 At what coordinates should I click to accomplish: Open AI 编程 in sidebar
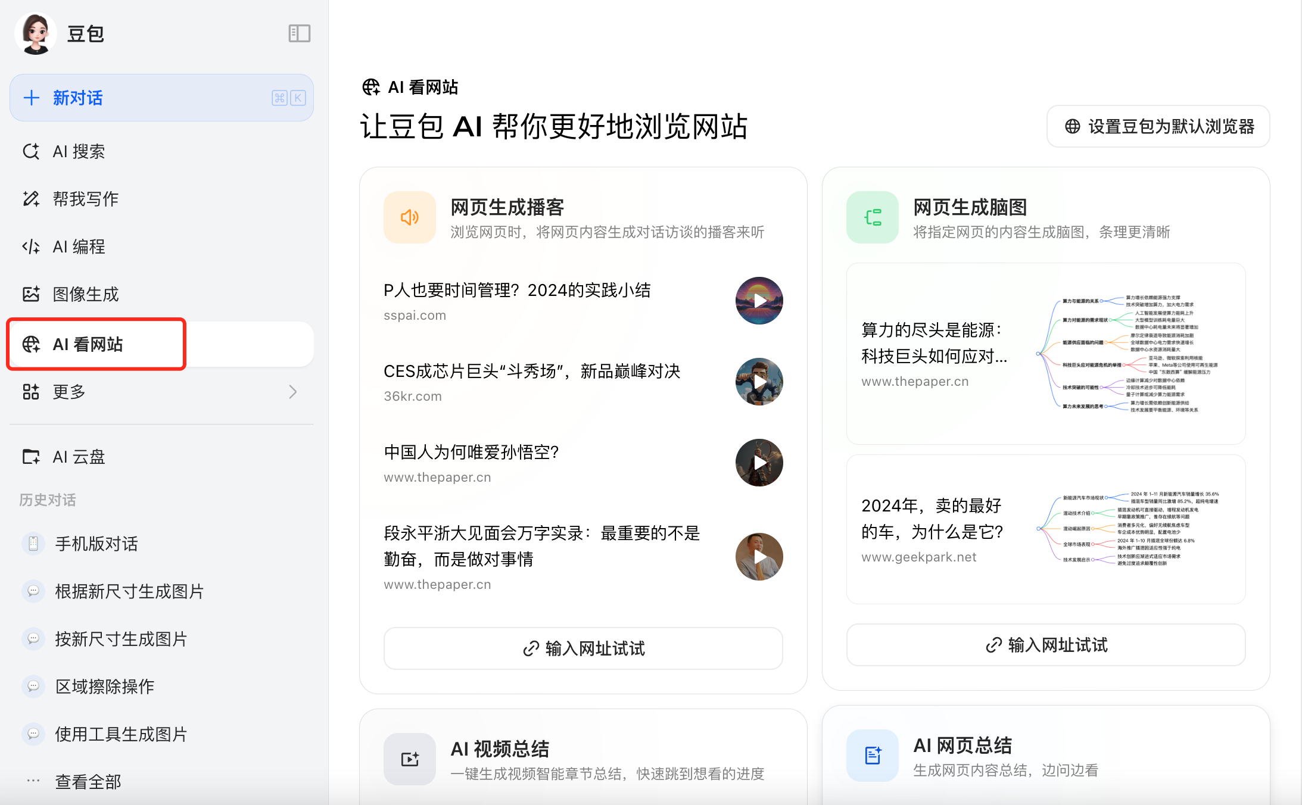tap(161, 247)
